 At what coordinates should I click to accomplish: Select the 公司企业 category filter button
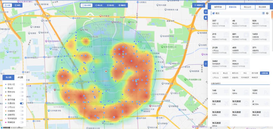(x=216, y=78)
